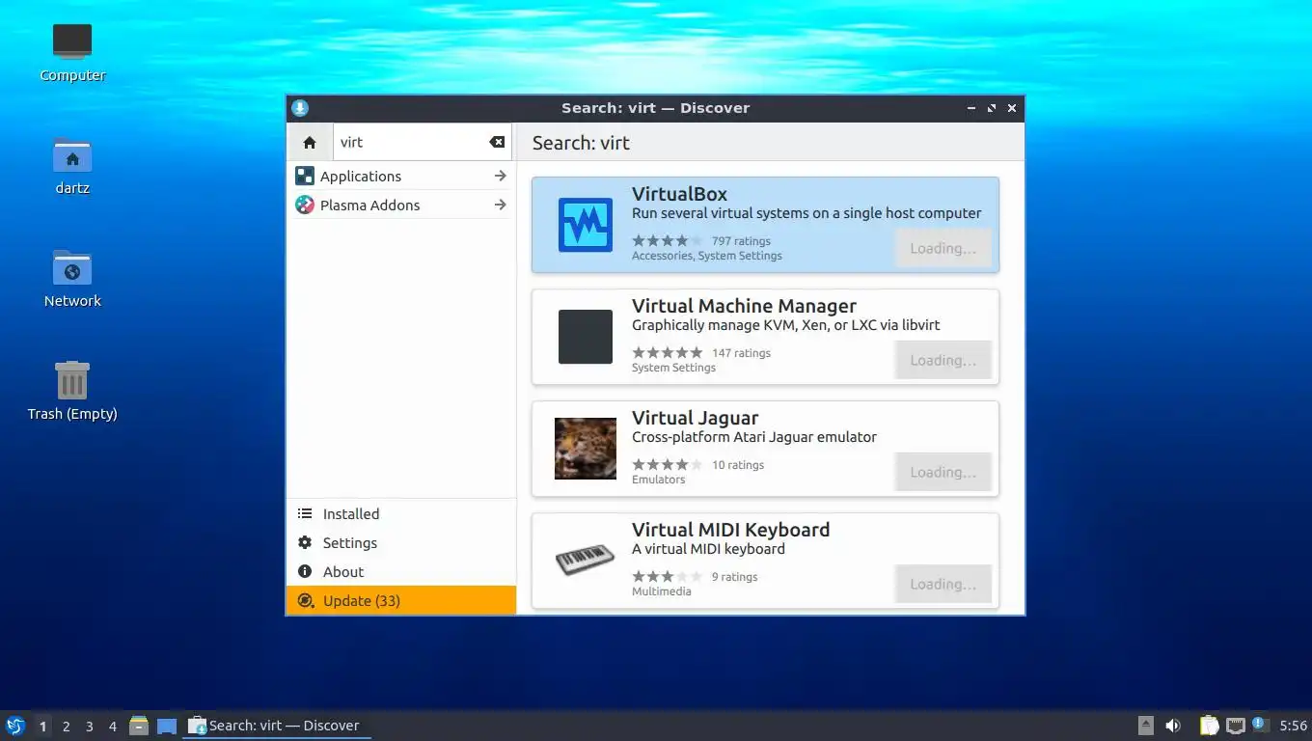Viewport: 1312px width, 741px height.
Task: Click the '147 ratings' text
Action: (741, 353)
